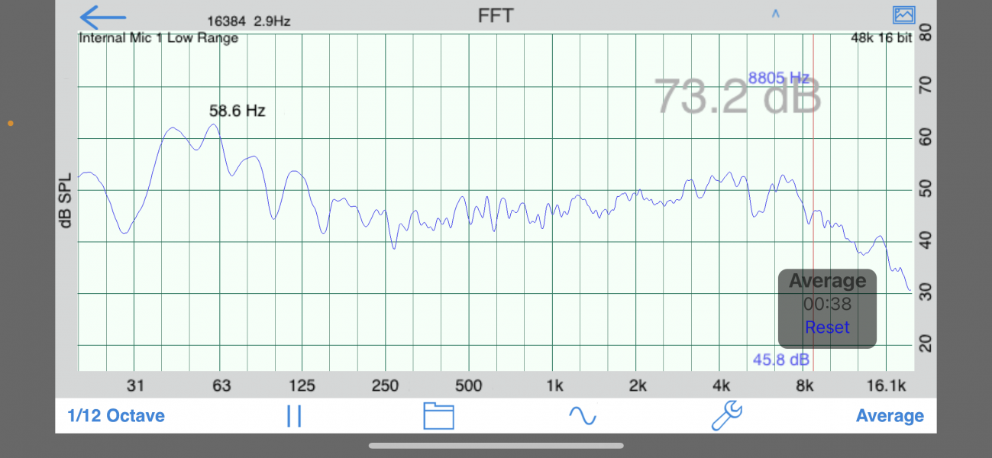
Task: Tap the 73.2 dB level readout
Action: (x=738, y=97)
